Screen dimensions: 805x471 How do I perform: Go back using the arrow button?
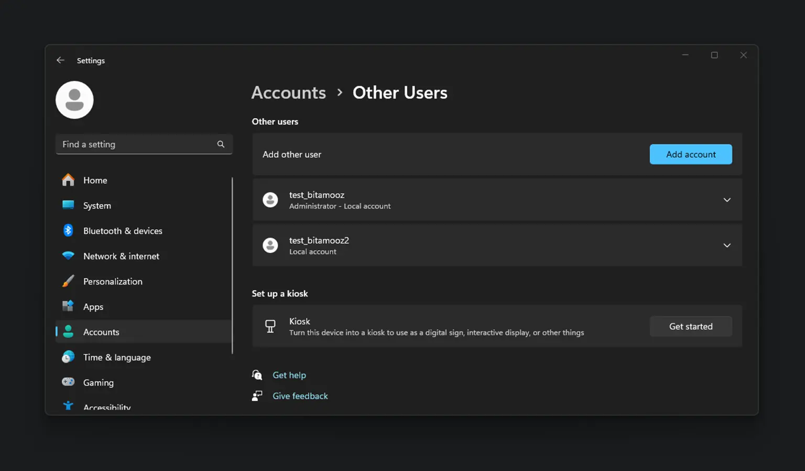coord(60,60)
